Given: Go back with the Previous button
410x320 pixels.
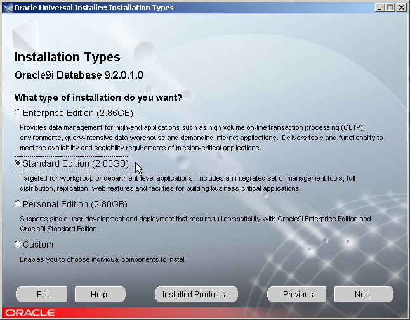Looking at the screenshot, I should point(298,294).
